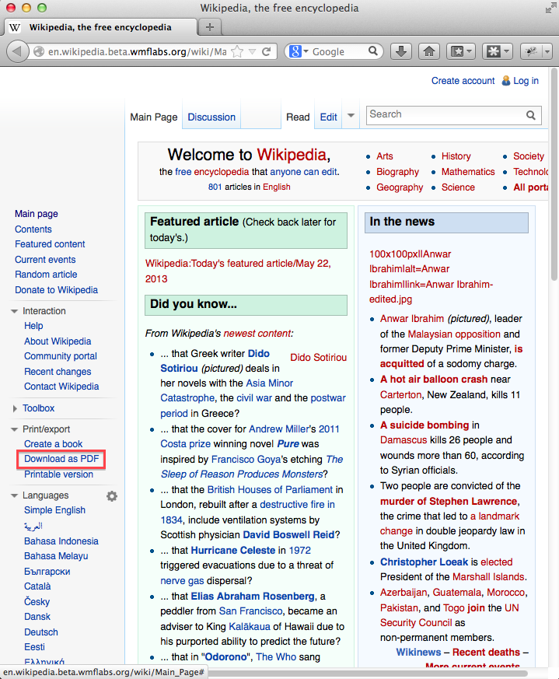Click the Google search bar magnifier icon
This screenshot has height=679, width=559.
coord(374,51)
